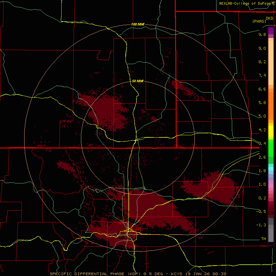Pick the orange segment of the color bar
Viewport: 276px width, 276px height.
(271, 106)
